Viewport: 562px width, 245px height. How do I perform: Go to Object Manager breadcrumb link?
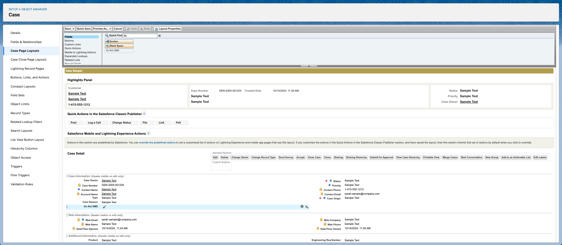click(x=34, y=9)
